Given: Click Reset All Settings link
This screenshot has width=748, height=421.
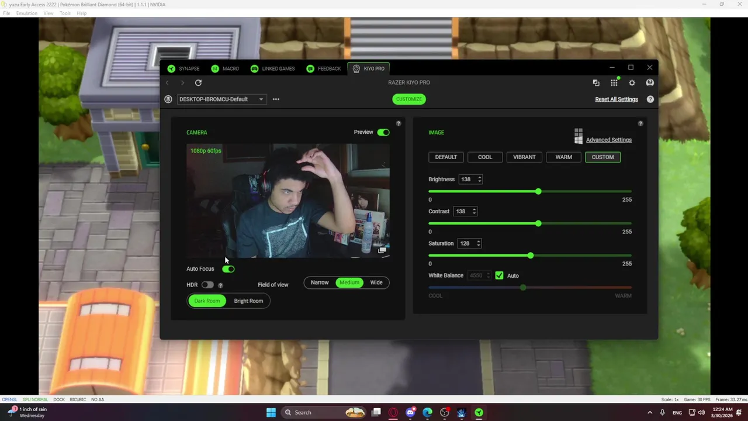Looking at the screenshot, I should pyautogui.click(x=617, y=99).
